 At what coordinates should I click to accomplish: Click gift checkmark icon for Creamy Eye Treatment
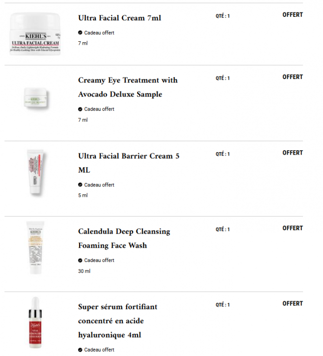(80, 109)
